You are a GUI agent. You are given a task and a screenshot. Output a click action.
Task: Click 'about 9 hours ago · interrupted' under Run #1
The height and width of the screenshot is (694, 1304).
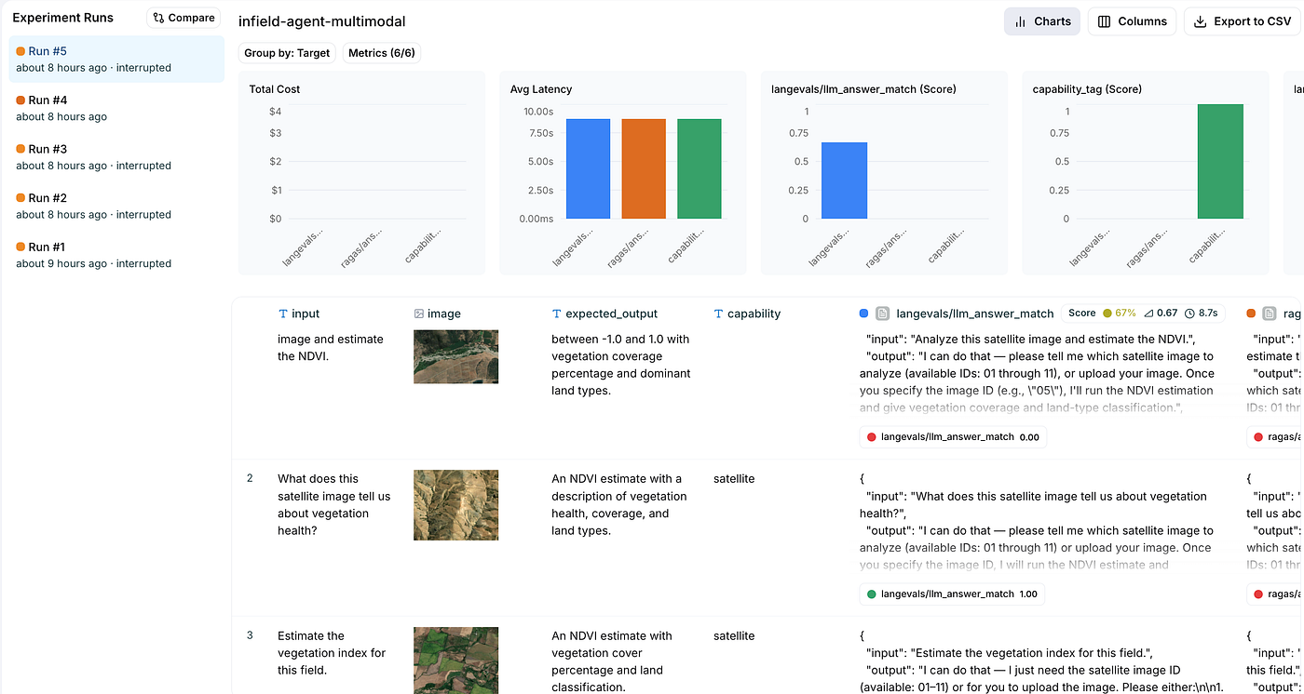click(94, 264)
